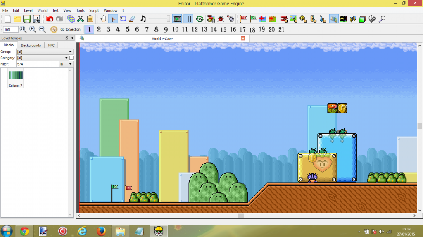Click the Copy icon with two faces

(x=71, y=19)
